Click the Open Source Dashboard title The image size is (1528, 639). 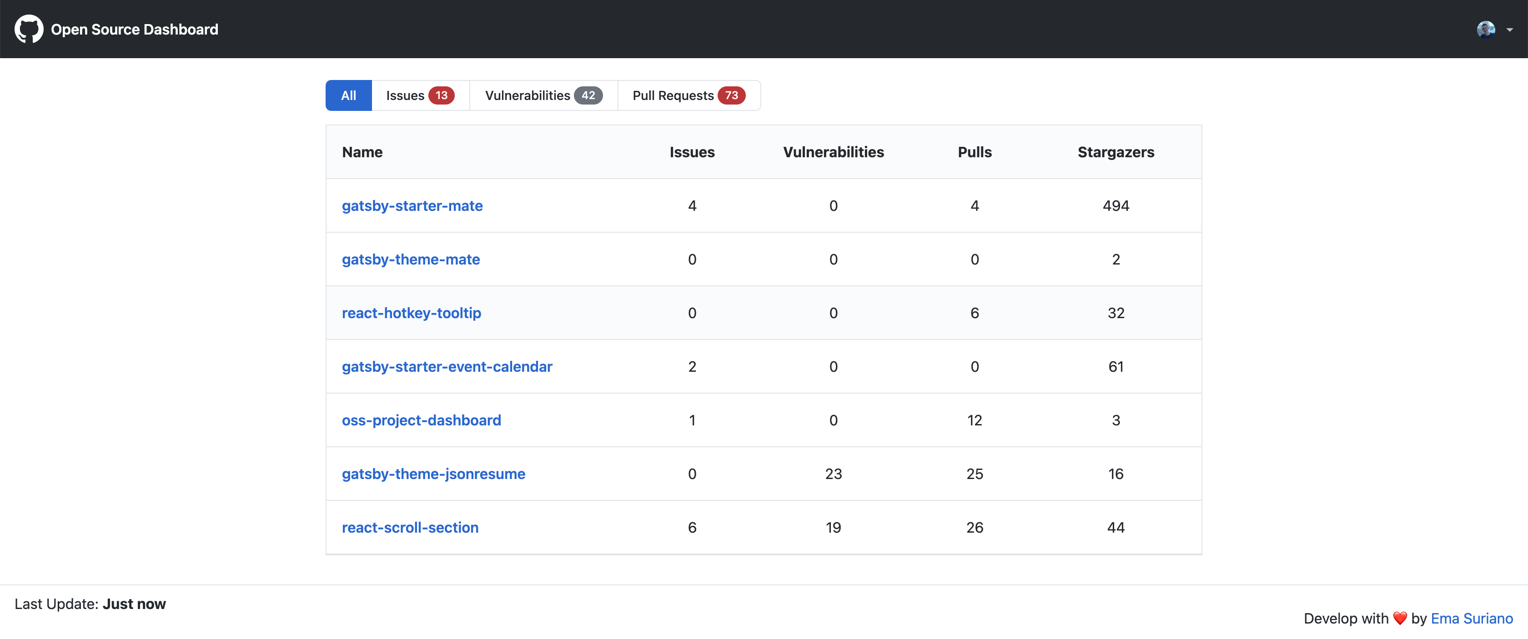point(135,30)
